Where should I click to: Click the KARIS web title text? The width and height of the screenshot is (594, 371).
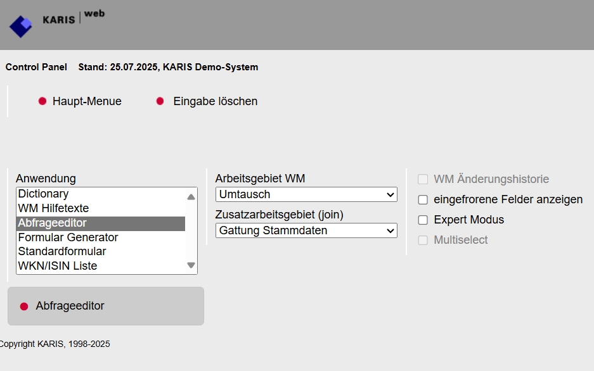tap(74, 17)
